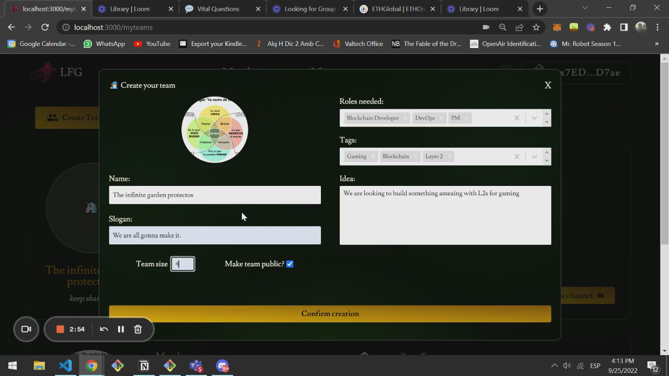The height and width of the screenshot is (376, 669).
Task: Switch to the Looking for Group tab
Action: pos(311,9)
